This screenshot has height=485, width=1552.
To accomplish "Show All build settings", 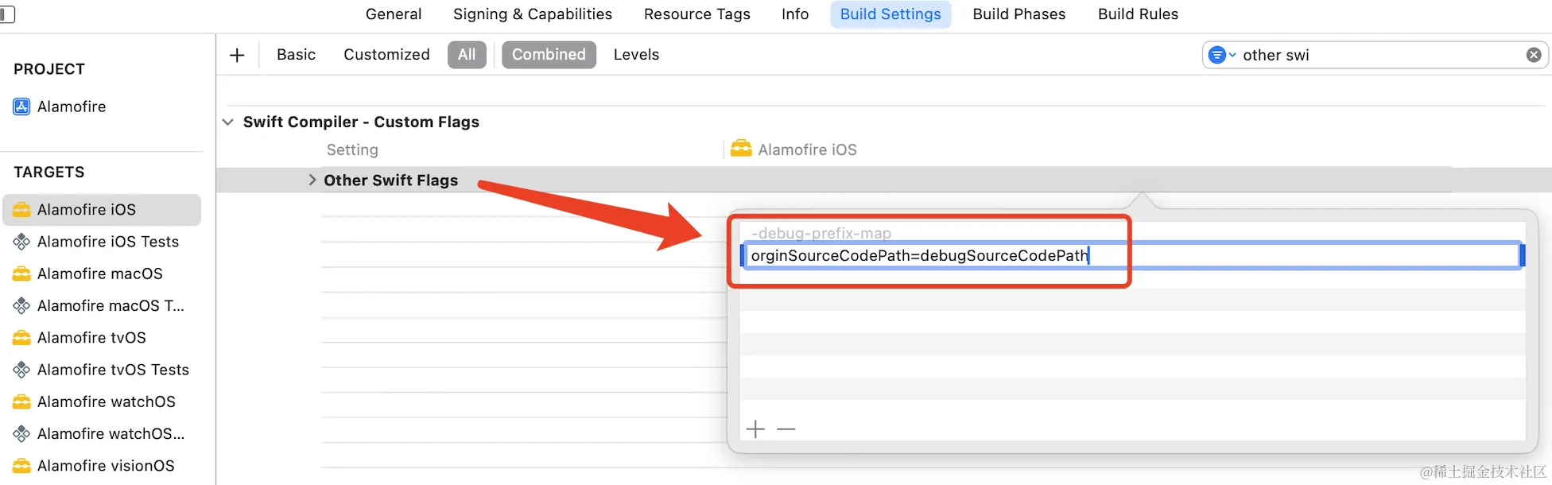I will click(x=467, y=55).
